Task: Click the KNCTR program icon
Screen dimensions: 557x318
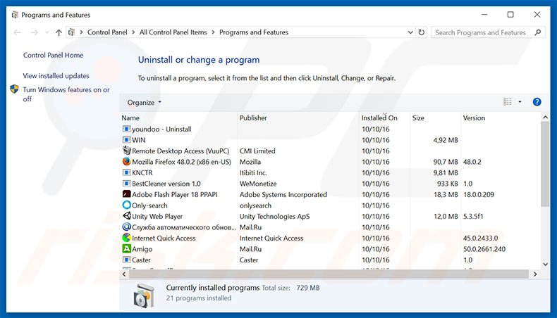Action: click(126, 172)
